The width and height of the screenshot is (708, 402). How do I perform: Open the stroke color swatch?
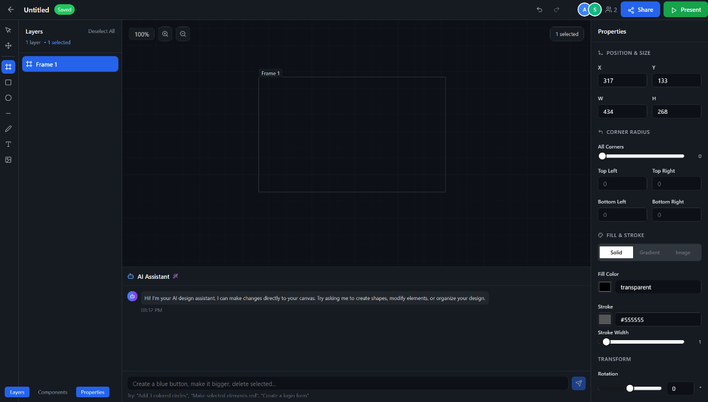pyautogui.click(x=605, y=319)
